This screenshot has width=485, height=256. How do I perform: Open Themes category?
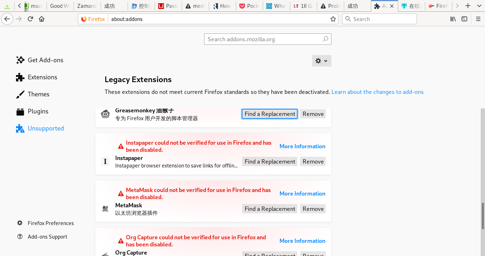[x=32, y=94]
